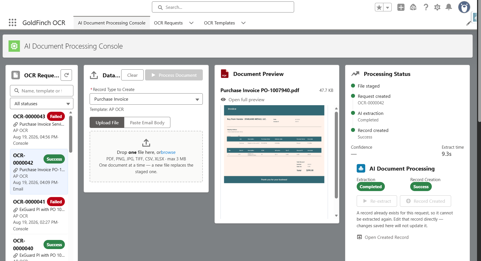Open the Help question mark icon
Viewport: 481px width, 261px height.
click(x=426, y=7)
